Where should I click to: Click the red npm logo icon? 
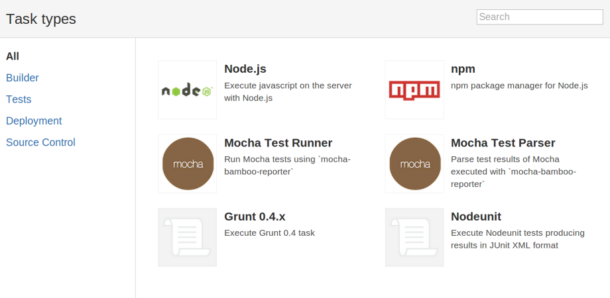[414, 90]
